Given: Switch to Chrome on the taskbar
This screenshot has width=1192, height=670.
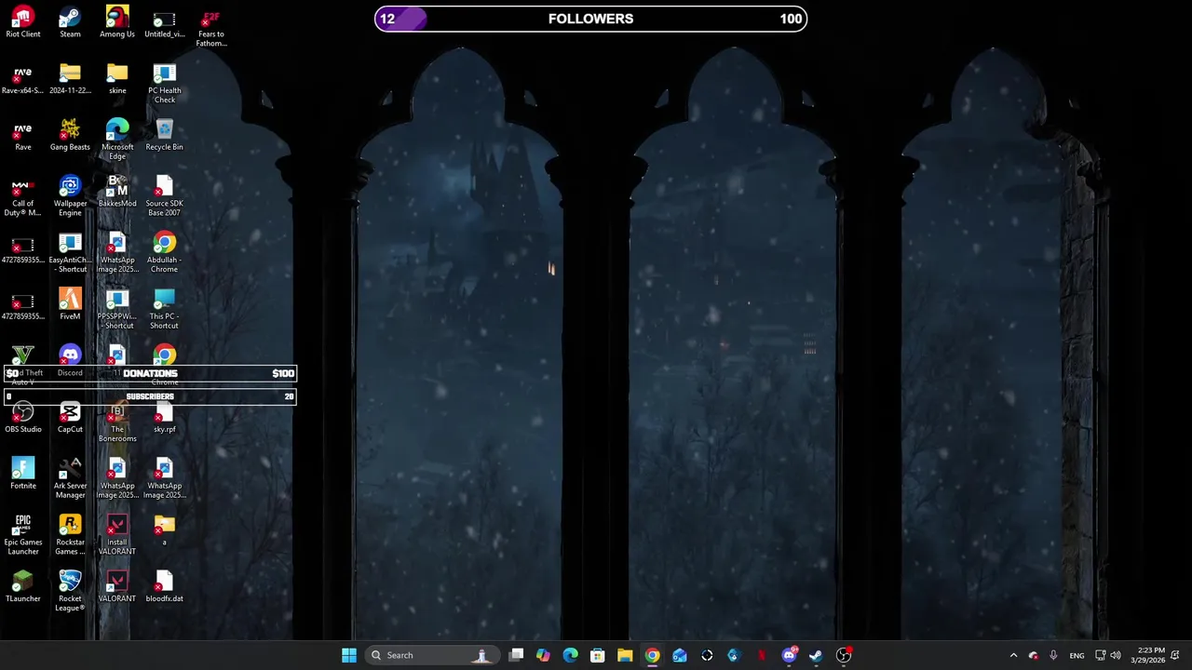Looking at the screenshot, I should [x=652, y=655].
